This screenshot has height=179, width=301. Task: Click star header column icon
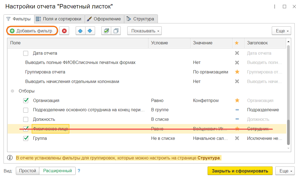click(237, 43)
